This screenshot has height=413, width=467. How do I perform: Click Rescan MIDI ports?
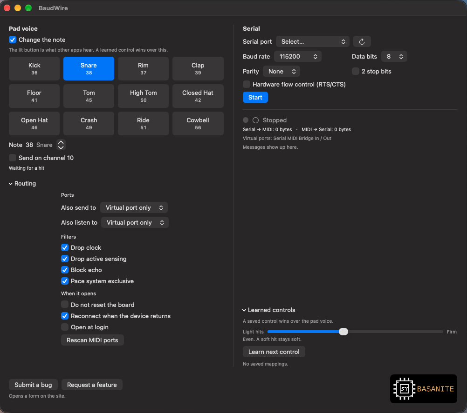(92, 340)
